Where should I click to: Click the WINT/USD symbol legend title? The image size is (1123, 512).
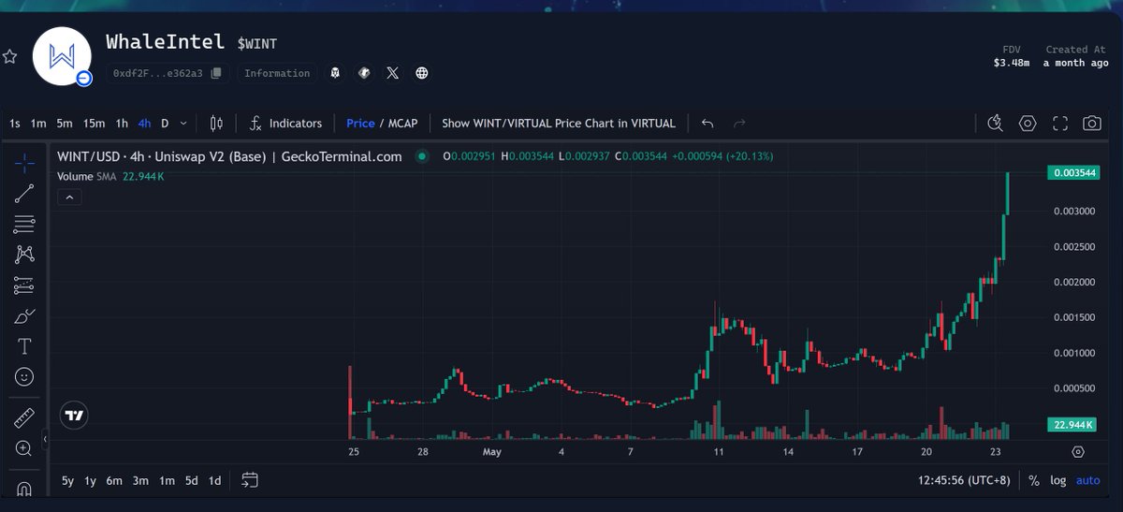click(229, 156)
